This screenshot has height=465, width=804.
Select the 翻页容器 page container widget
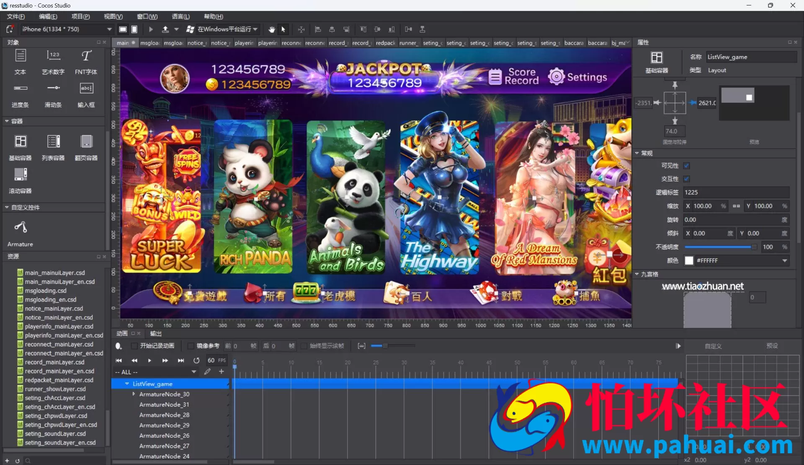[x=86, y=148]
